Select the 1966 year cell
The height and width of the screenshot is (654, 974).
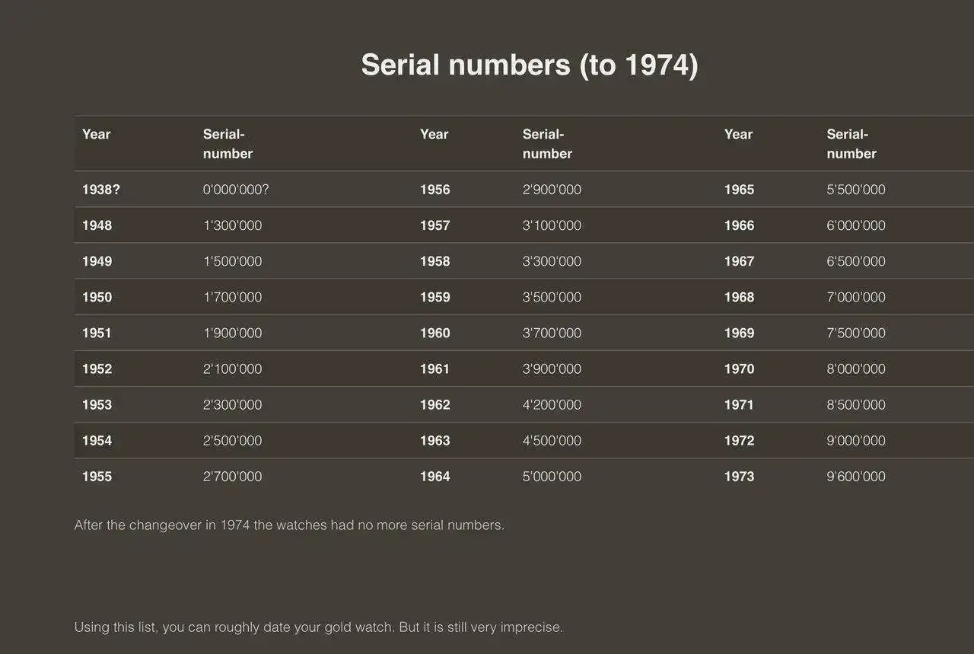(740, 225)
